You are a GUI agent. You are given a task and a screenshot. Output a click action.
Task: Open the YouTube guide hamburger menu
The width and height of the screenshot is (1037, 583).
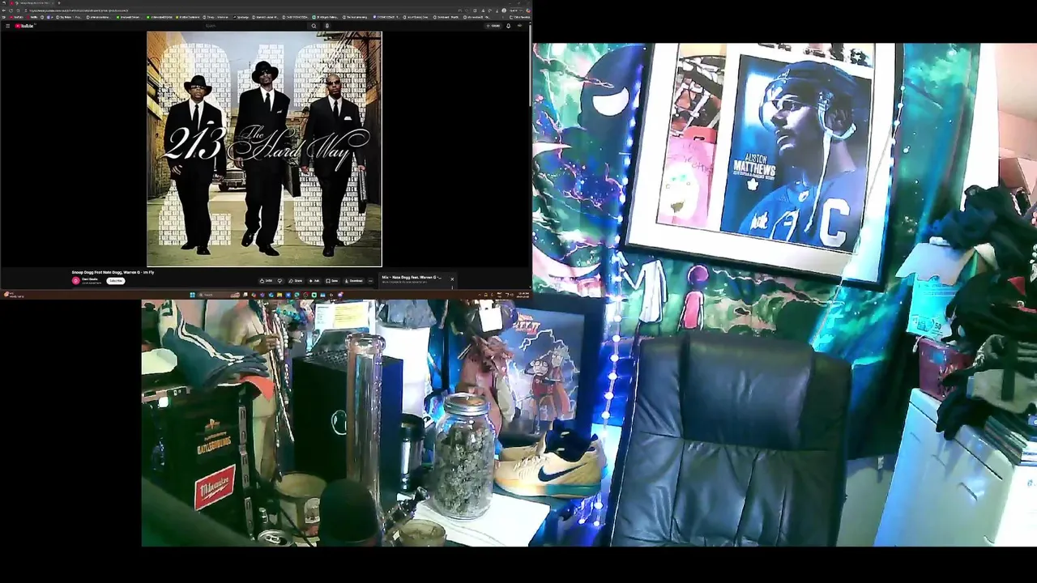tap(7, 26)
